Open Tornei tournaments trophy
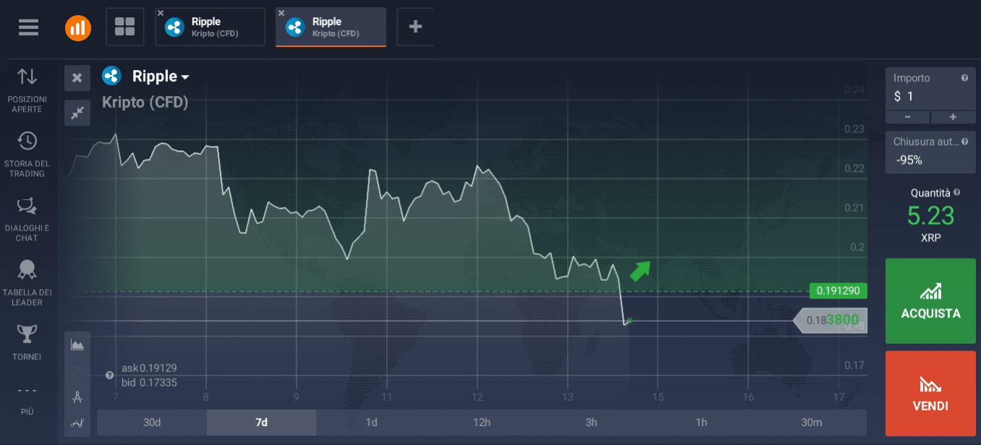 [27, 342]
